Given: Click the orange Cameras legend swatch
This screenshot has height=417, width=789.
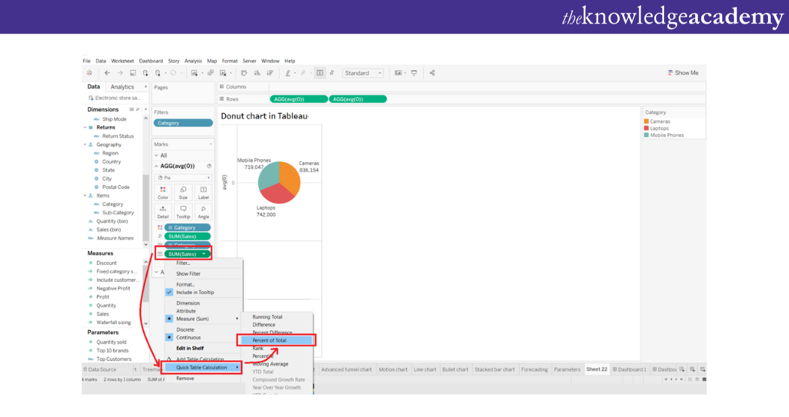Looking at the screenshot, I should coord(647,122).
